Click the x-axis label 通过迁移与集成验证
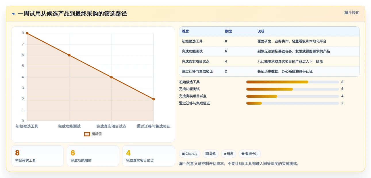This screenshot has height=178, width=371. coord(153,126)
